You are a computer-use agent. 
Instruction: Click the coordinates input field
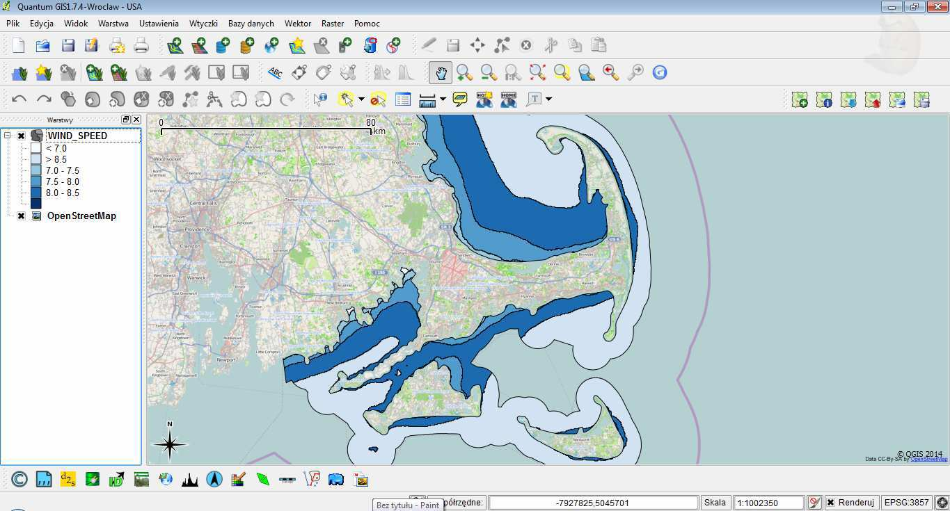click(593, 503)
